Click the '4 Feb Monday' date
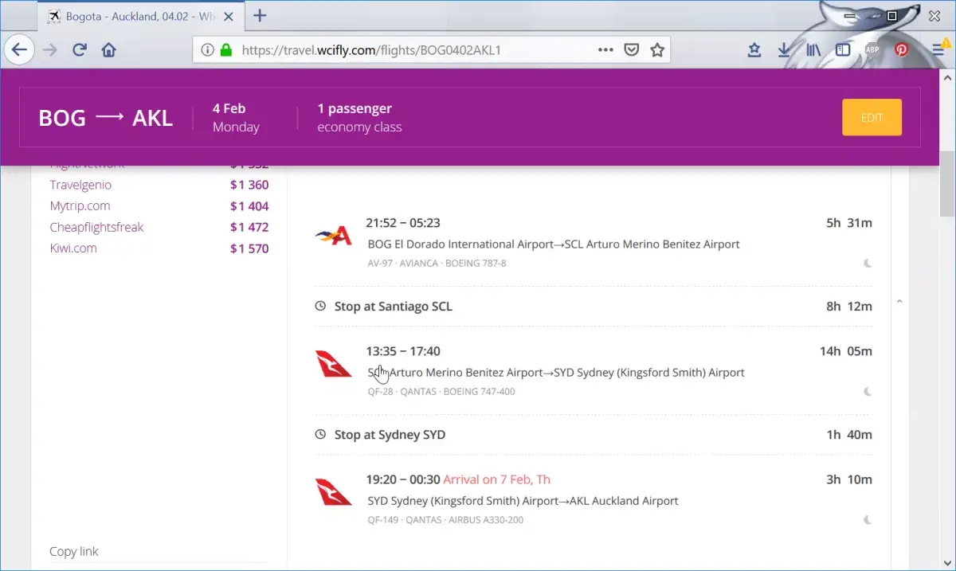 click(x=236, y=117)
